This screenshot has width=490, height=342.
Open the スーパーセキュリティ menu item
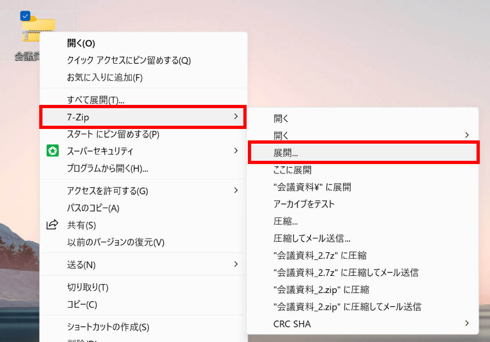[144, 151]
